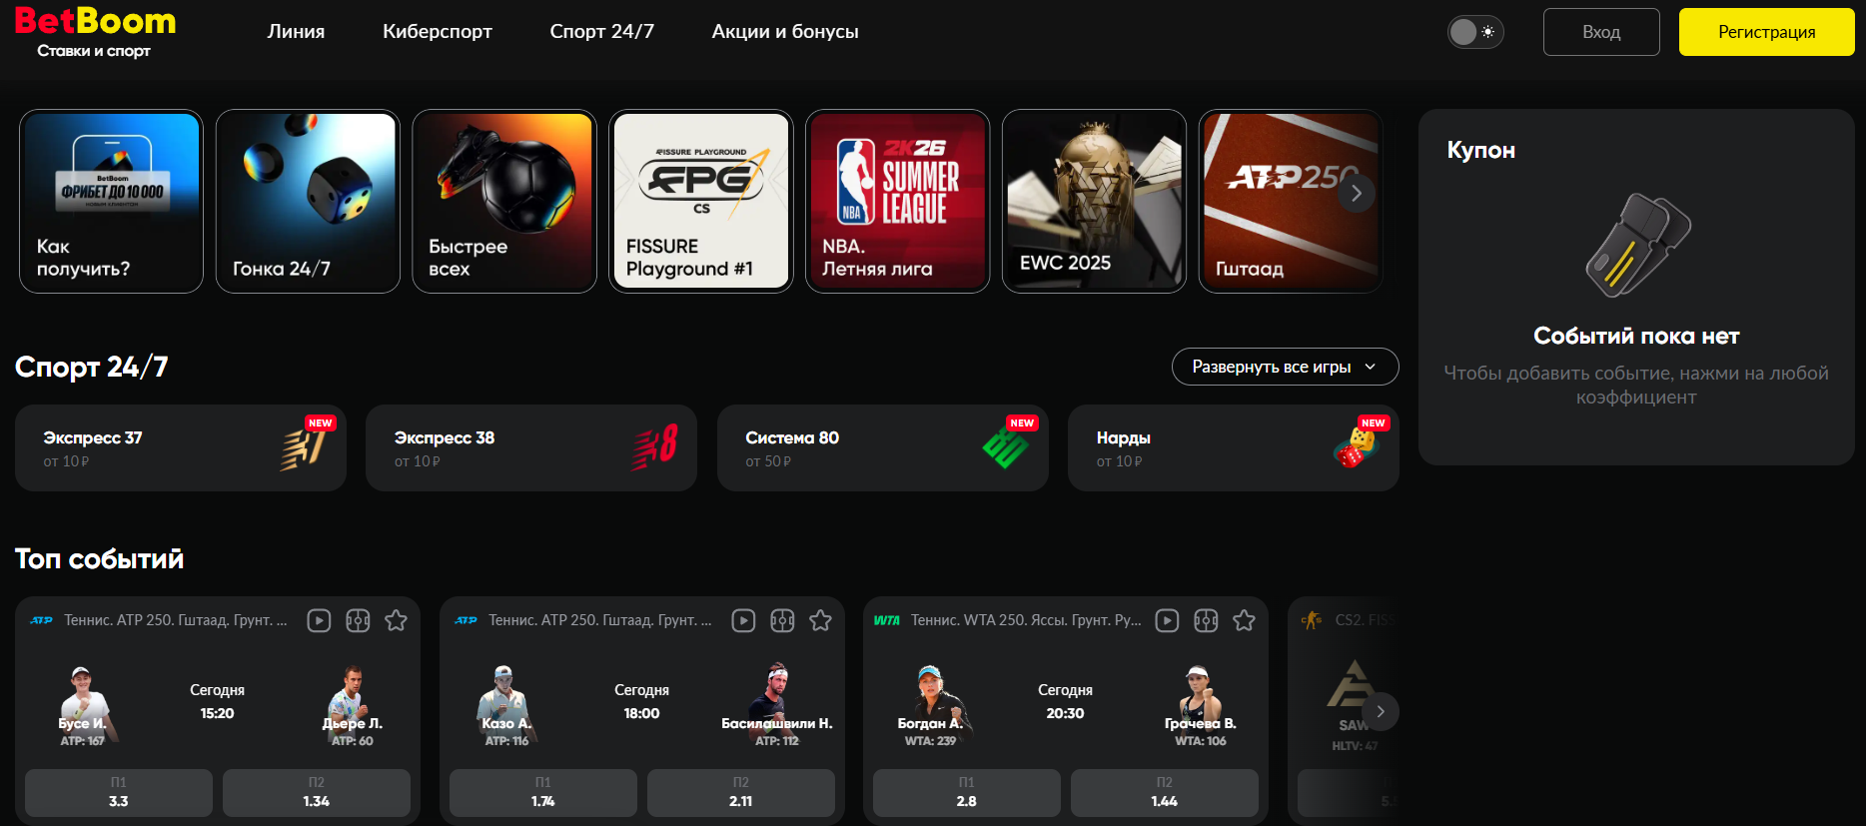
Task: Select the П2 2.11 odds on Басилашвили
Action: click(x=741, y=793)
